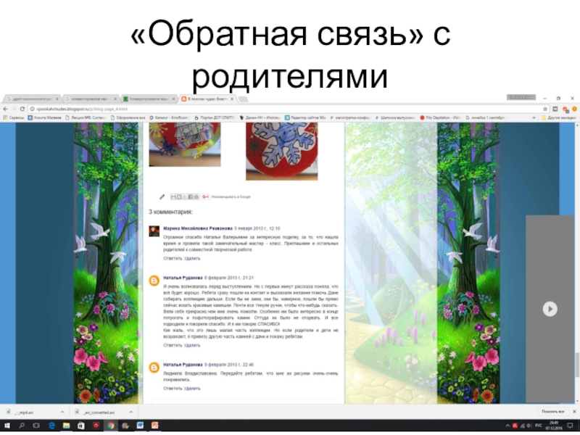Image resolution: width=580 pixels, height=435 pixels.
Task: Click Показать все downloads button
Action: pyautogui.click(x=553, y=412)
